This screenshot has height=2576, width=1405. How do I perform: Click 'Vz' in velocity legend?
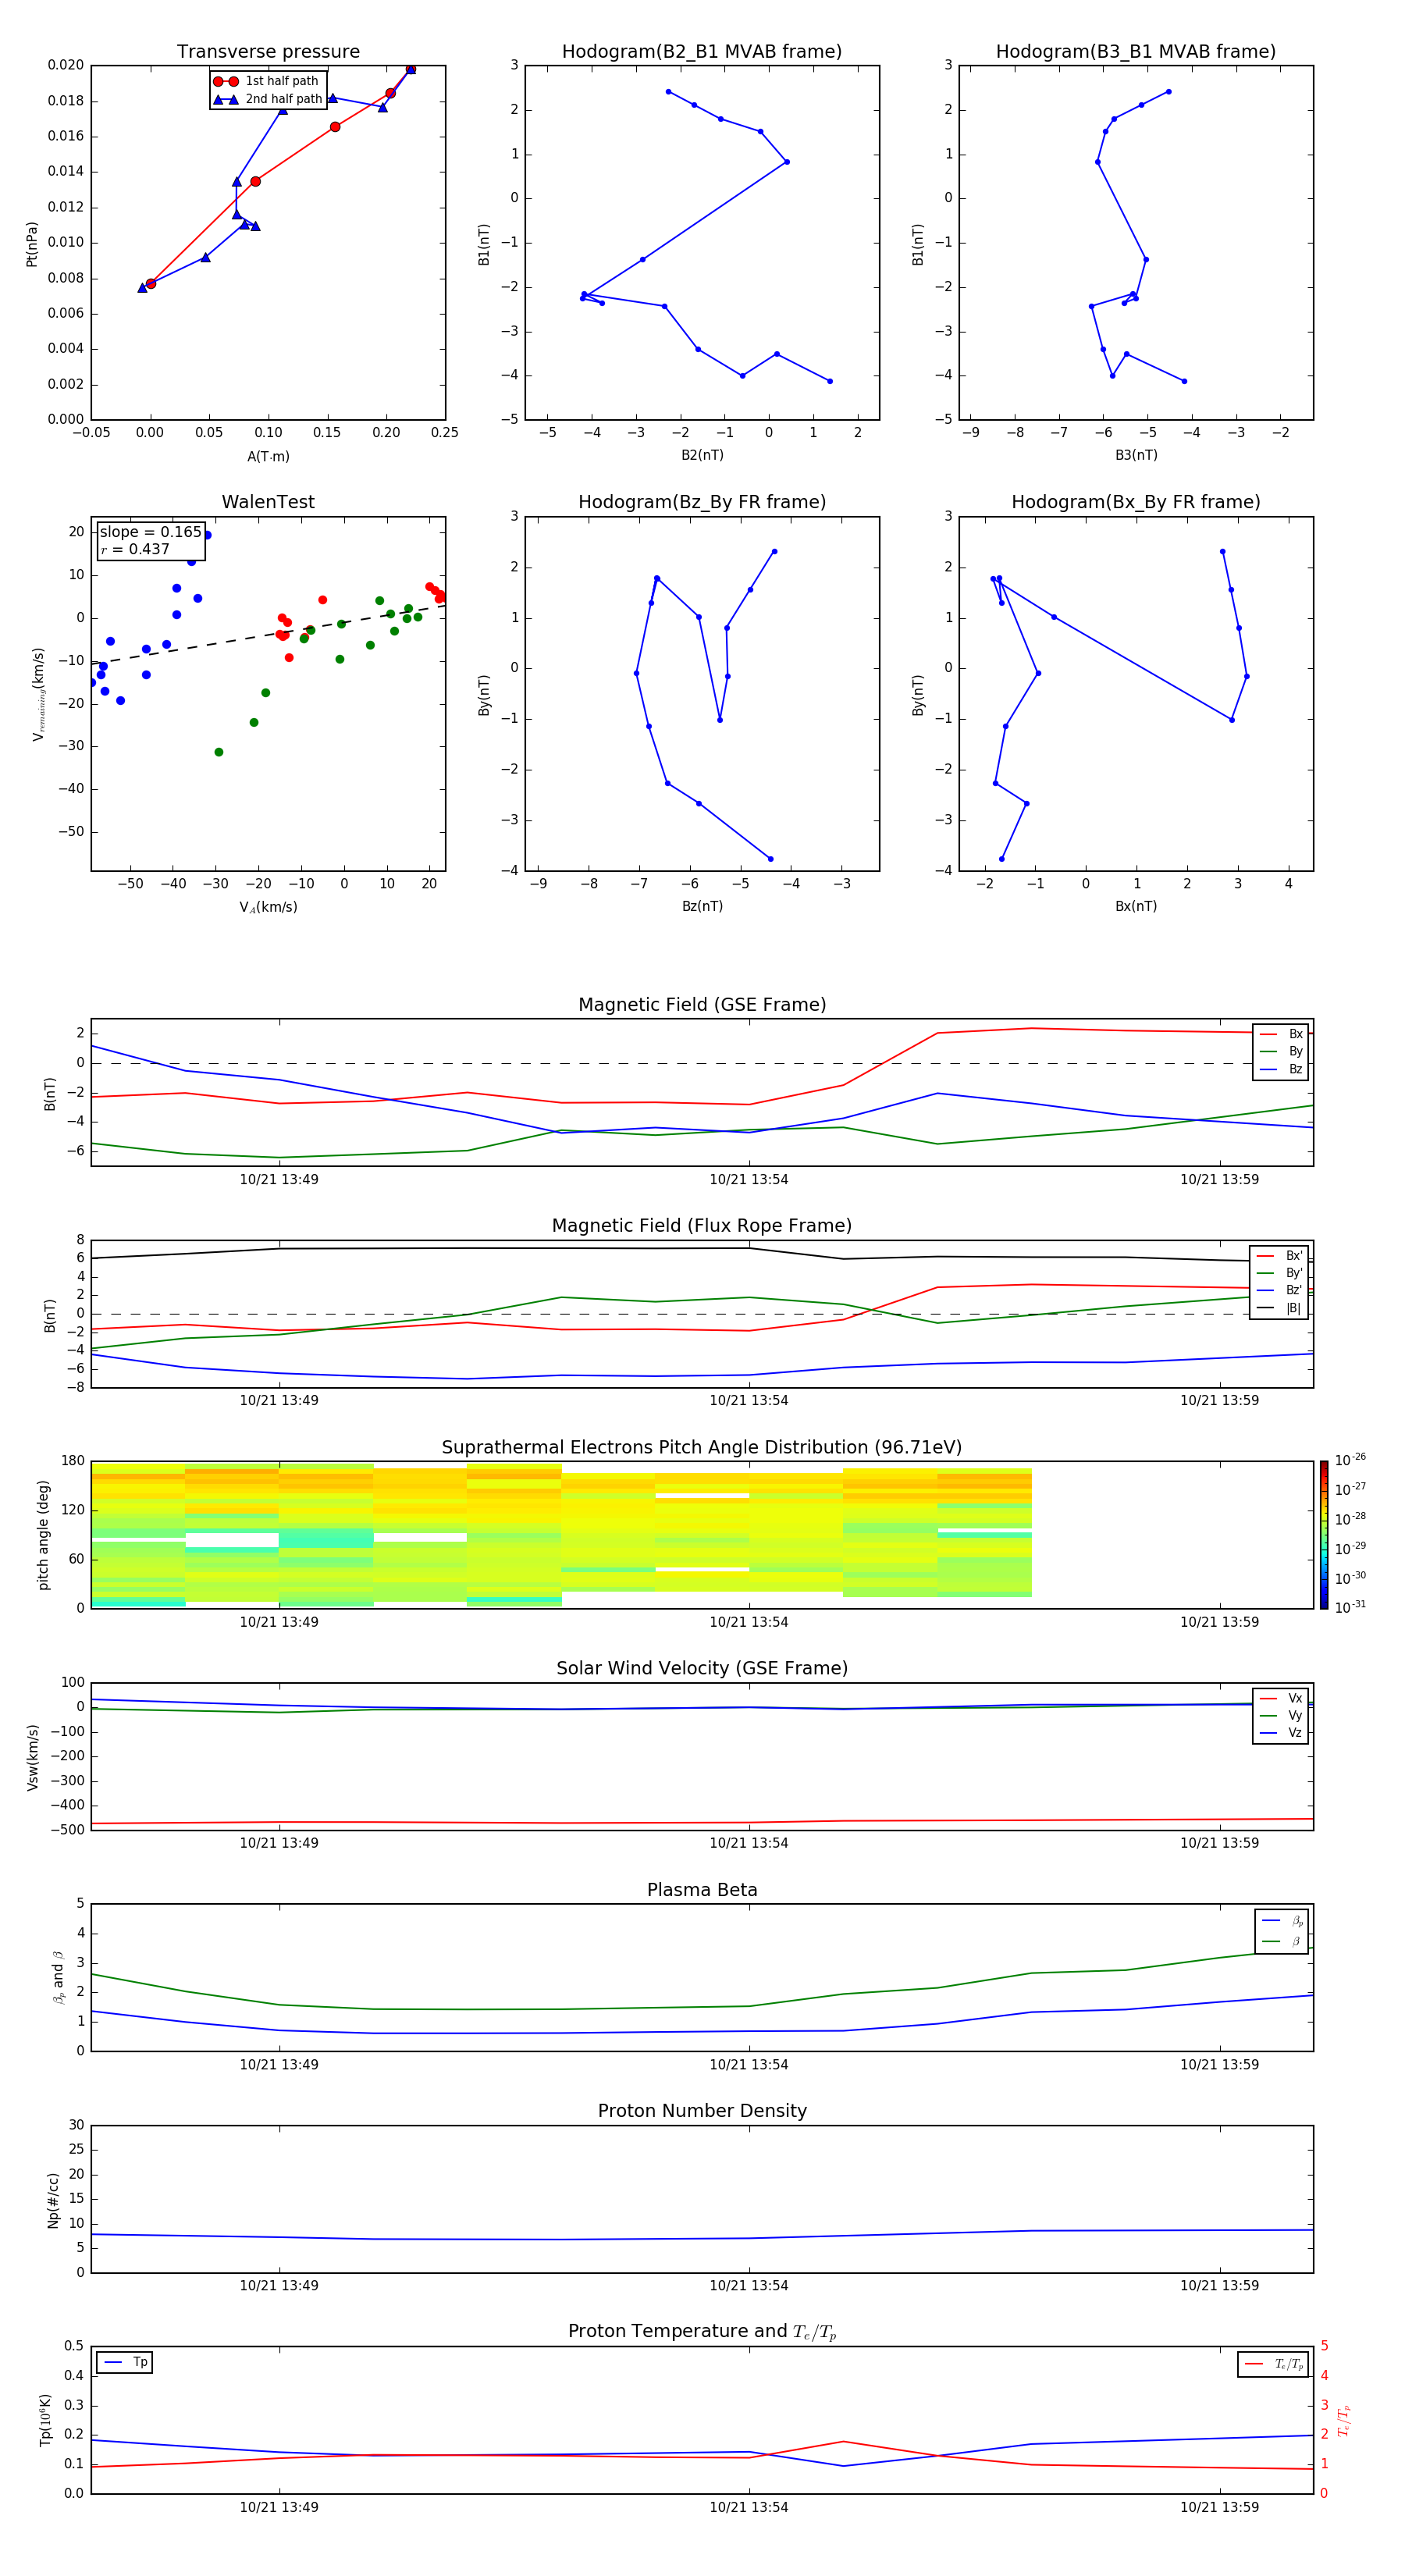tap(1282, 1733)
